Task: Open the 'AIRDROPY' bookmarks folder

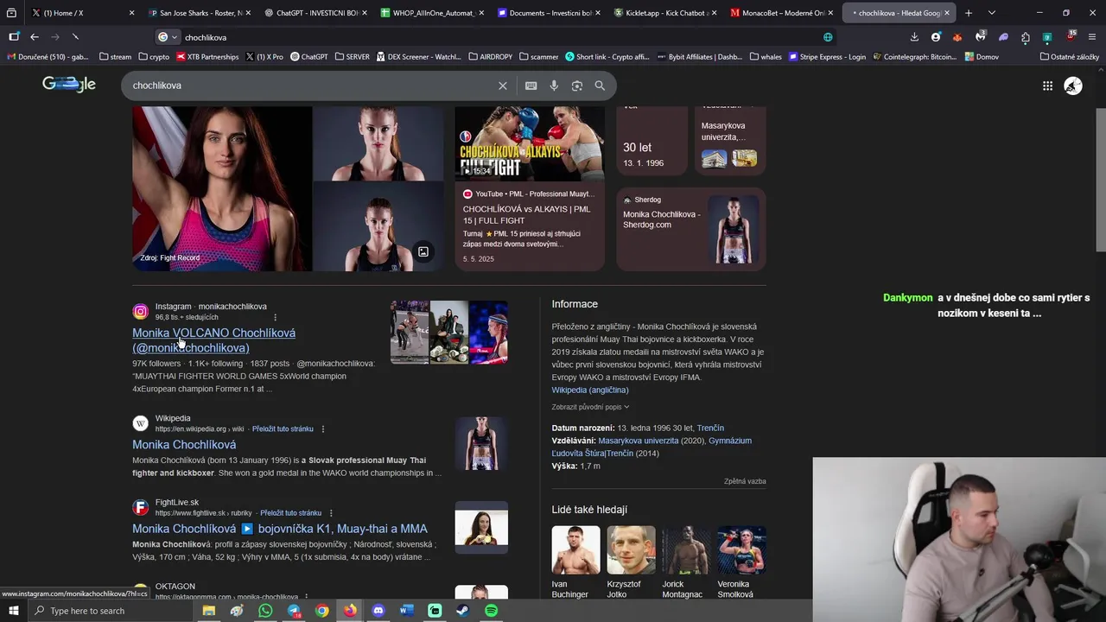Action: pos(491,57)
